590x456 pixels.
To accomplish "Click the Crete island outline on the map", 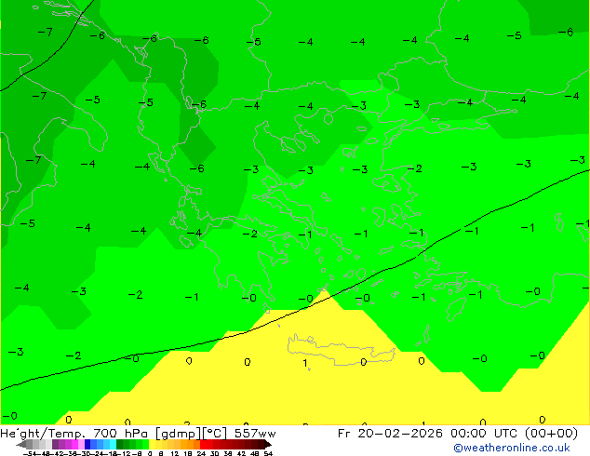I will (x=342, y=349).
